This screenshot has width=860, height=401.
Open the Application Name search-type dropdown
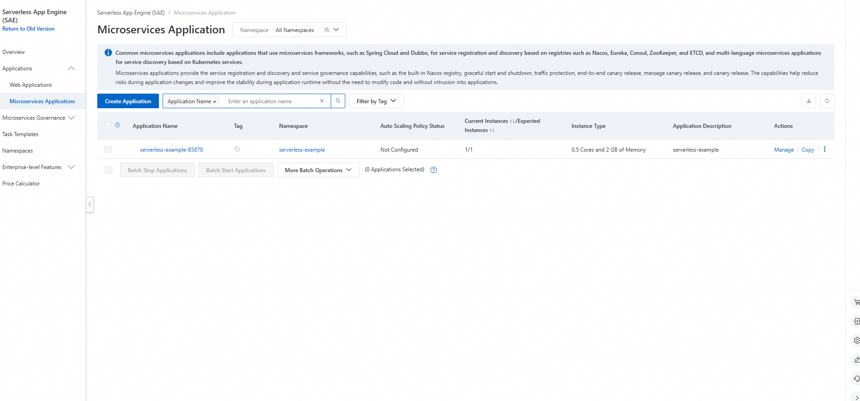pyautogui.click(x=192, y=101)
